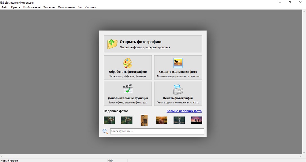Click the printer icon for Печать фотографий
Image resolution: width=306 pixels, height=162 pixels.
178,90
